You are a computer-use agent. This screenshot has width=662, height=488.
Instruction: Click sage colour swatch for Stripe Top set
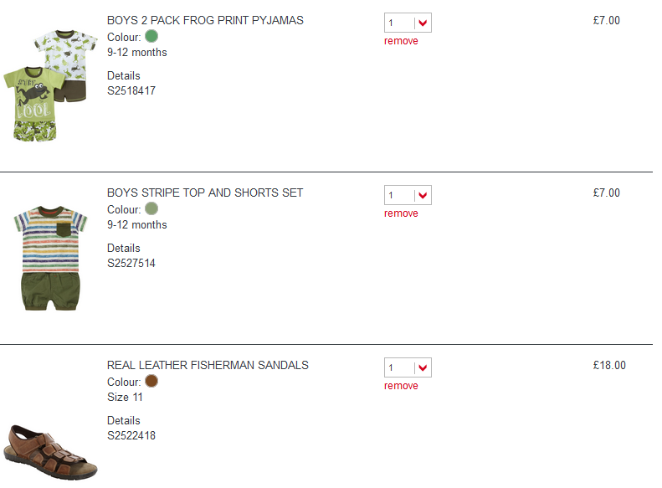tap(151, 208)
